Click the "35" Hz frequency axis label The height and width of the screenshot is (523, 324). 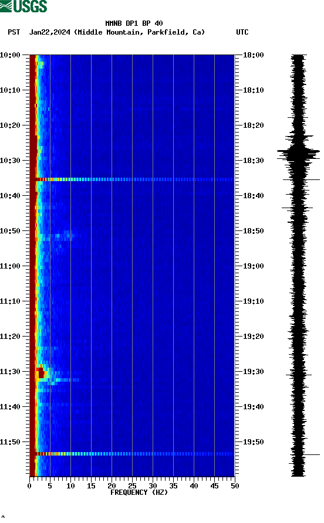click(x=173, y=486)
